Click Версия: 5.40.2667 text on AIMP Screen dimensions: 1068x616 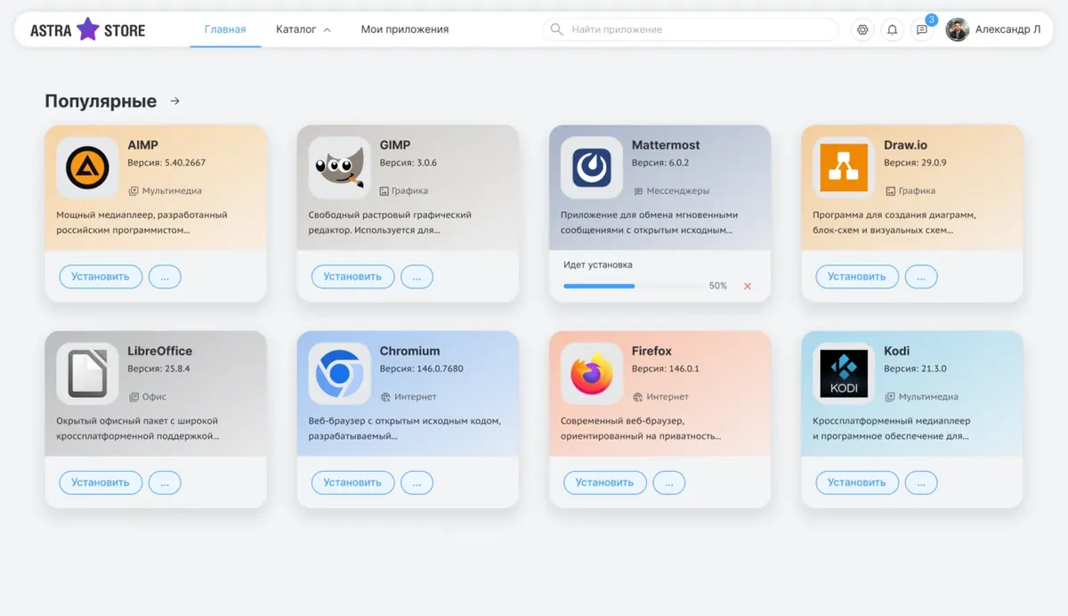click(166, 163)
